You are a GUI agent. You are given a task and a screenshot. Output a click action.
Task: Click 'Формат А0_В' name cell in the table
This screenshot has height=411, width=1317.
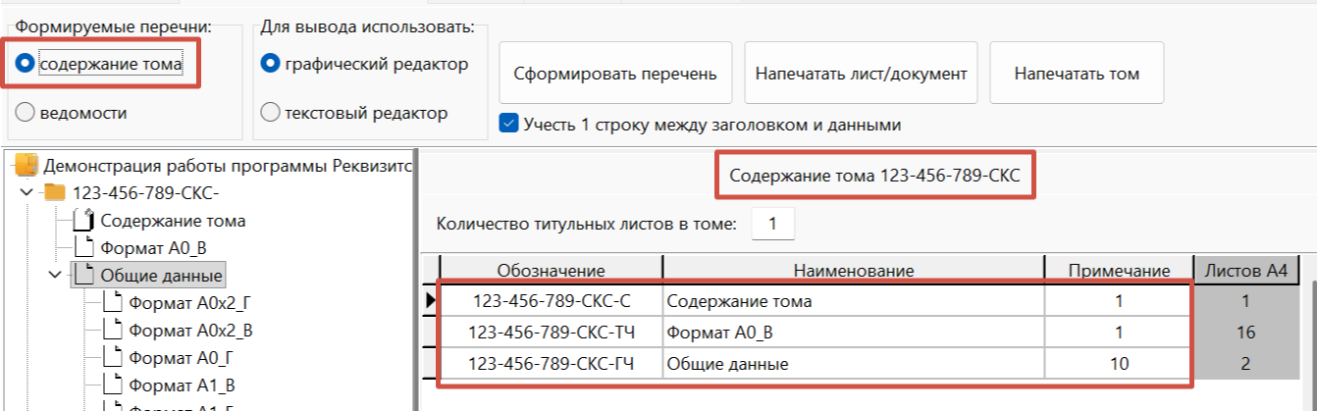coord(854,333)
